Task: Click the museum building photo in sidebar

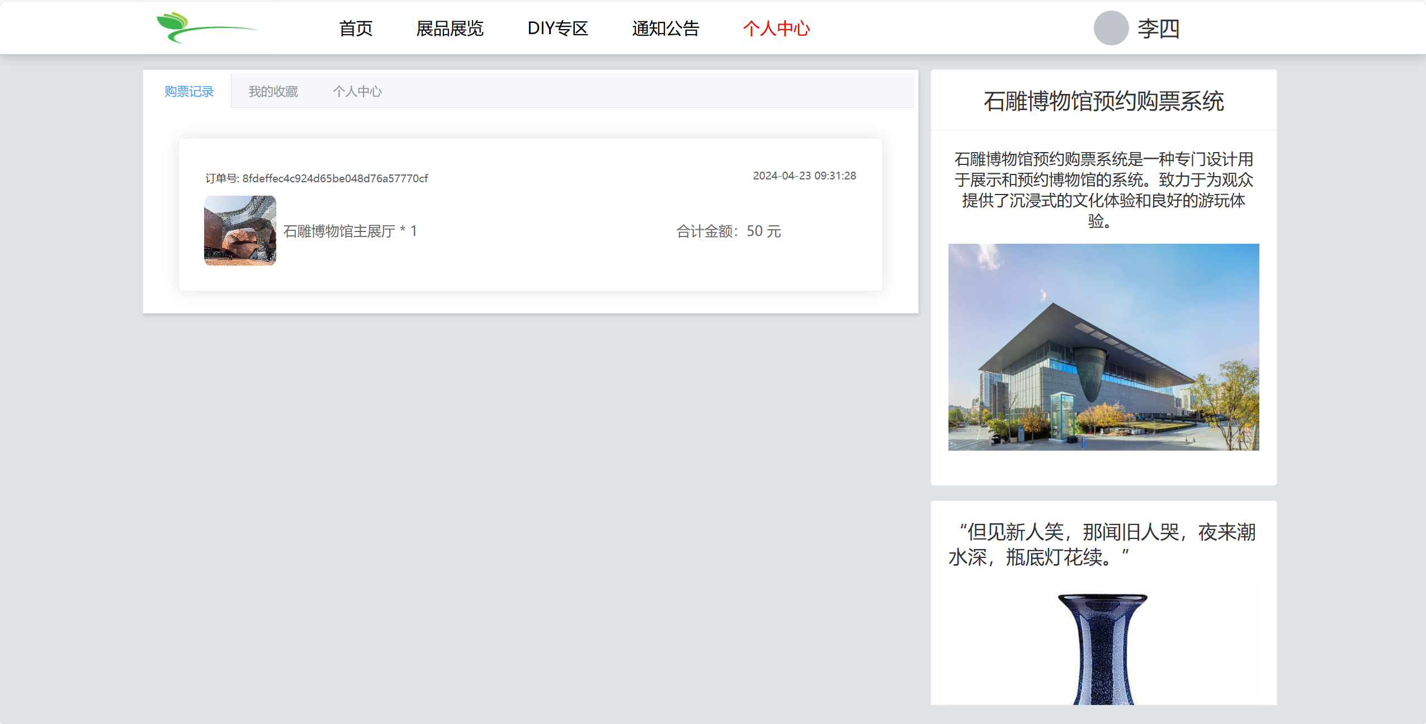Action: (1103, 347)
